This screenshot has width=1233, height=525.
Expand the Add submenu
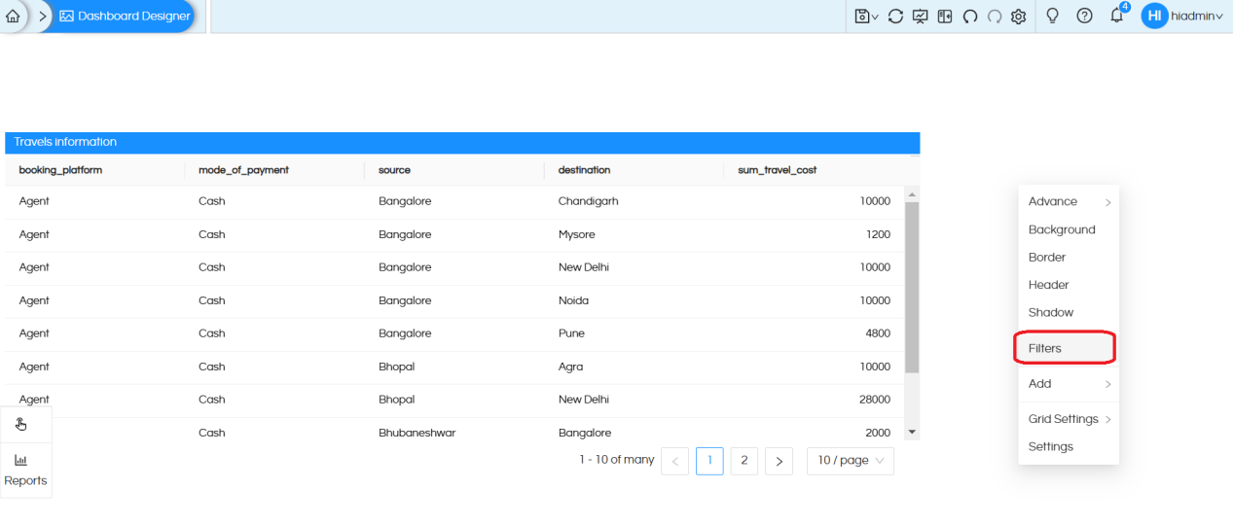1069,384
